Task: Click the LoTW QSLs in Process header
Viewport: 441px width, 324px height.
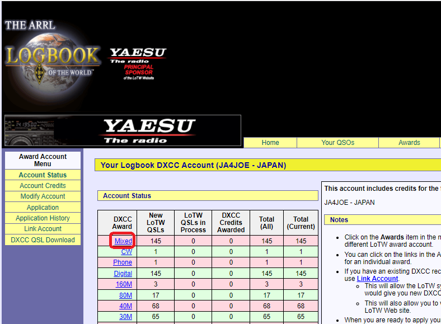Action: point(193,223)
